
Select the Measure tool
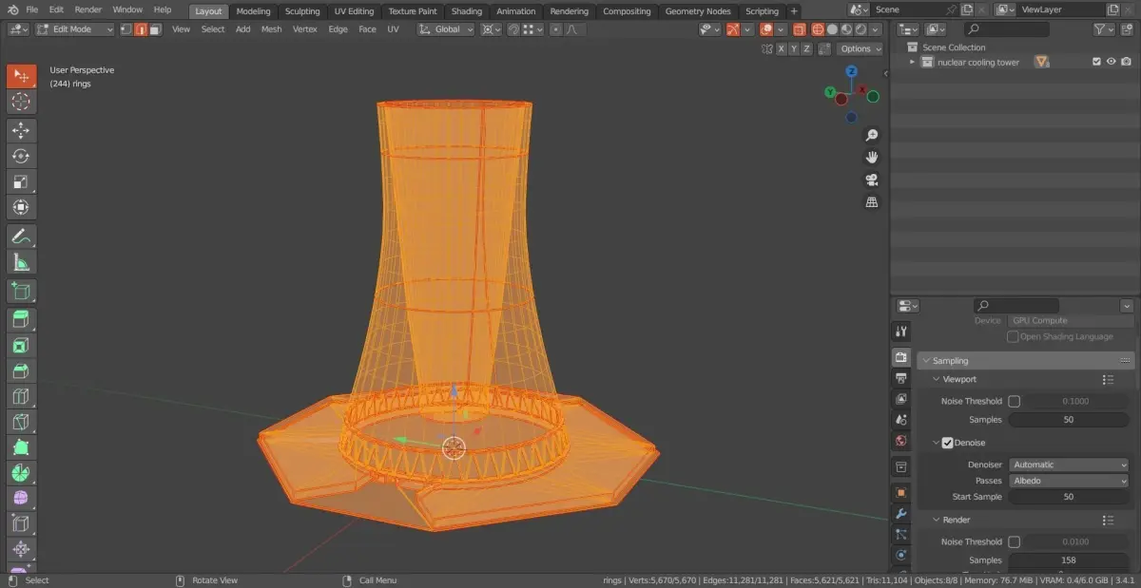pos(21,262)
